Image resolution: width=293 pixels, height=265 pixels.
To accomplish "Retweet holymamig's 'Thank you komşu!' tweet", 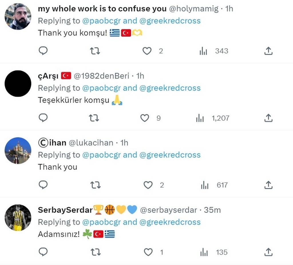I will click(95, 51).
